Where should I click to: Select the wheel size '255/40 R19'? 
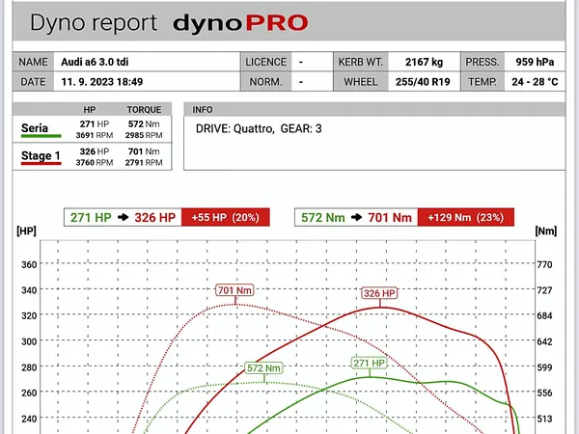click(423, 82)
